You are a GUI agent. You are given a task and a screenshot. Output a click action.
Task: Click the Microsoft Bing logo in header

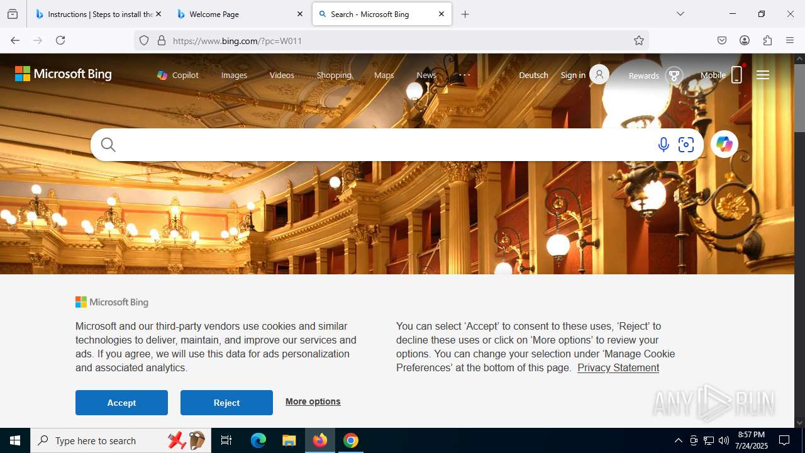point(64,74)
